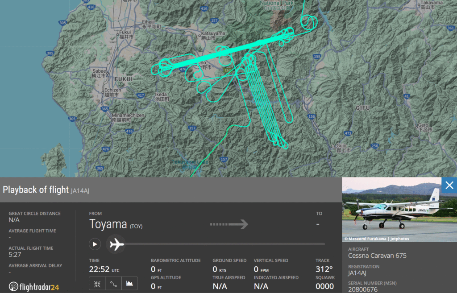Click the center-map-on-aircraft arrows icon
This screenshot has width=457, height=293.
coord(97,283)
